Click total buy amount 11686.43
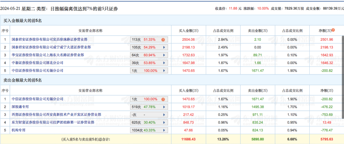This screenshot has height=144, width=344. point(189,139)
